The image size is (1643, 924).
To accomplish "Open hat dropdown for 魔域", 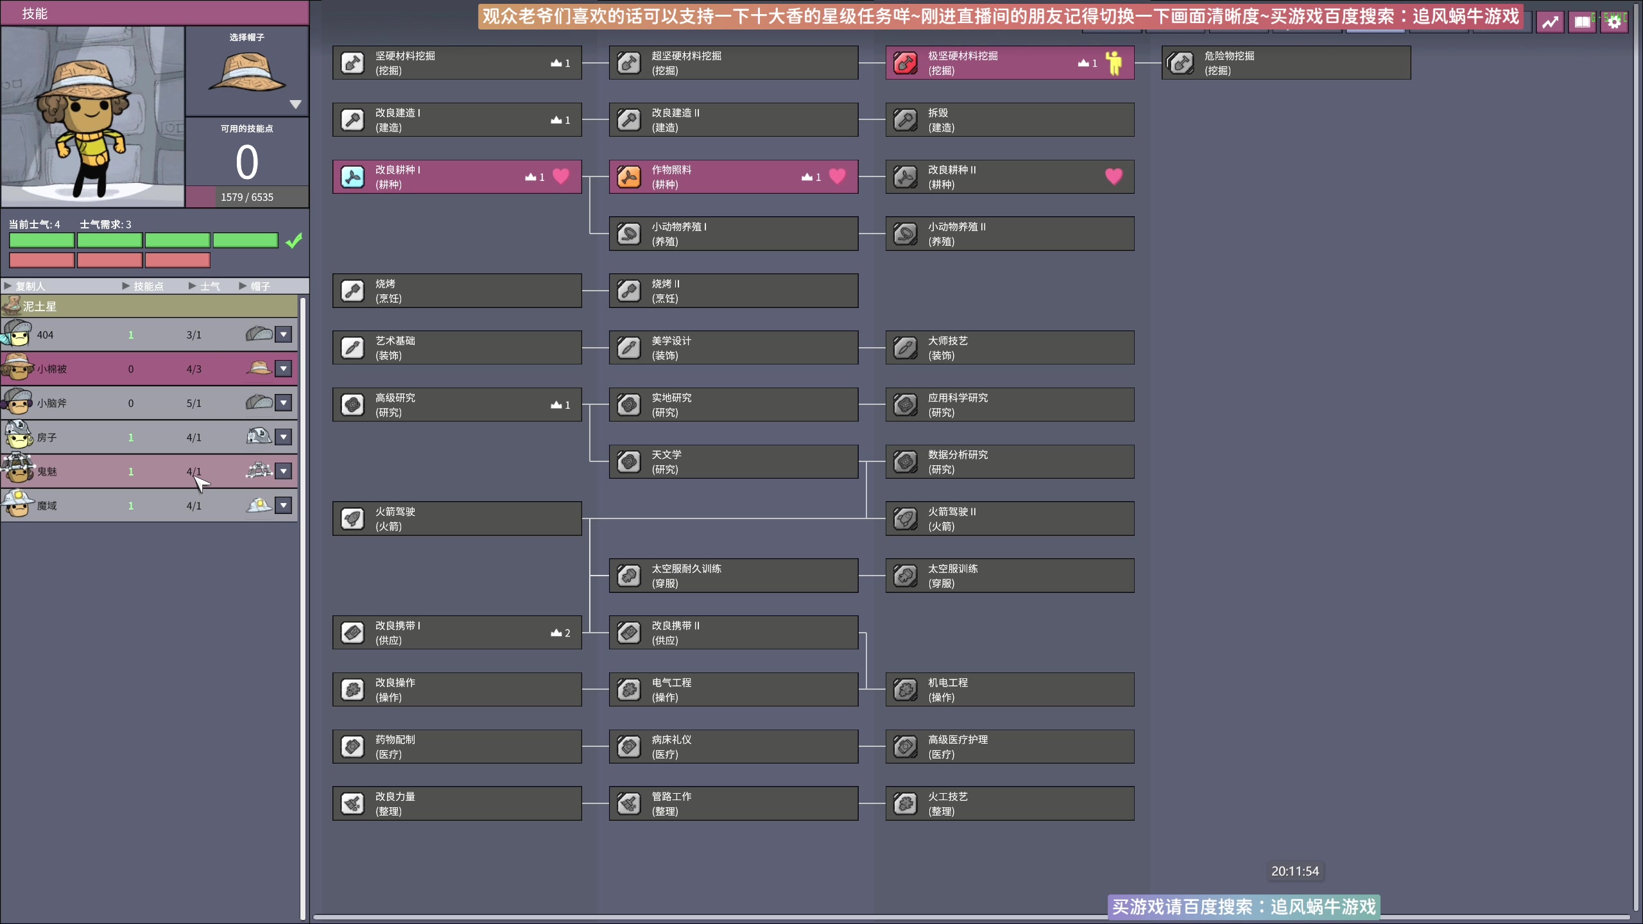I will point(284,506).
